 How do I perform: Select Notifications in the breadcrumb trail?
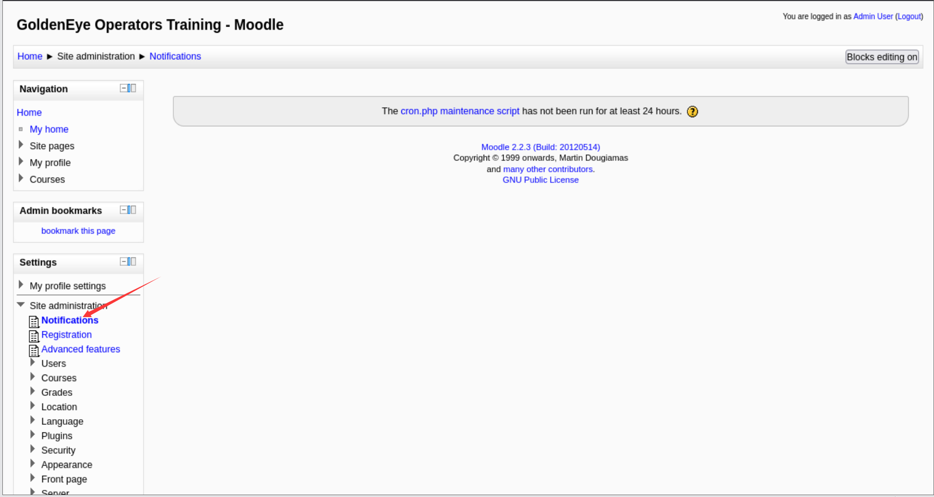coord(175,56)
